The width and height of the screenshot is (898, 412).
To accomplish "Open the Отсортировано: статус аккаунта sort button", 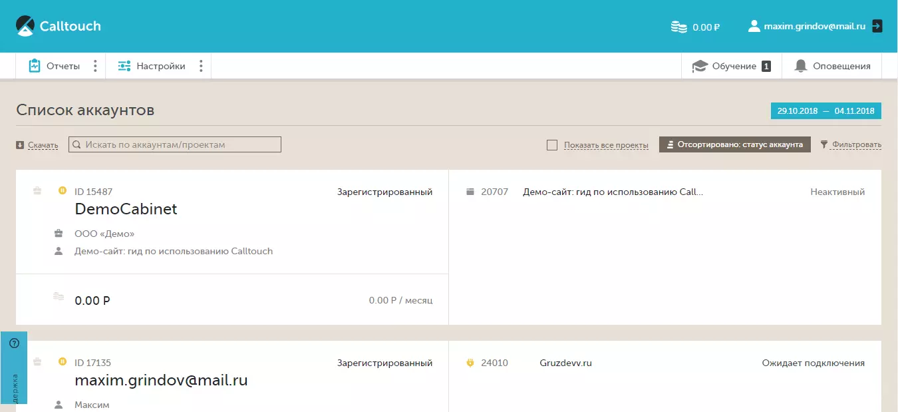I will (x=735, y=144).
